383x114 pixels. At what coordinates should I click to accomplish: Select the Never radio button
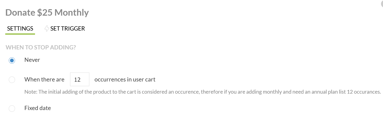(x=12, y=60)
